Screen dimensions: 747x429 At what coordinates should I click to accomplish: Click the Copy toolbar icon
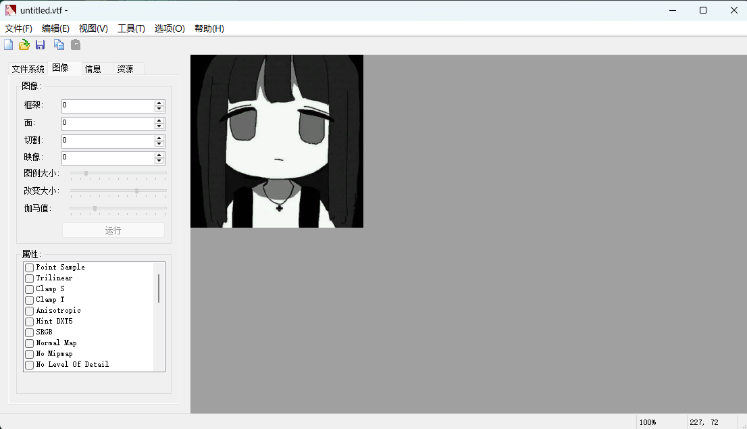[59, 45]
